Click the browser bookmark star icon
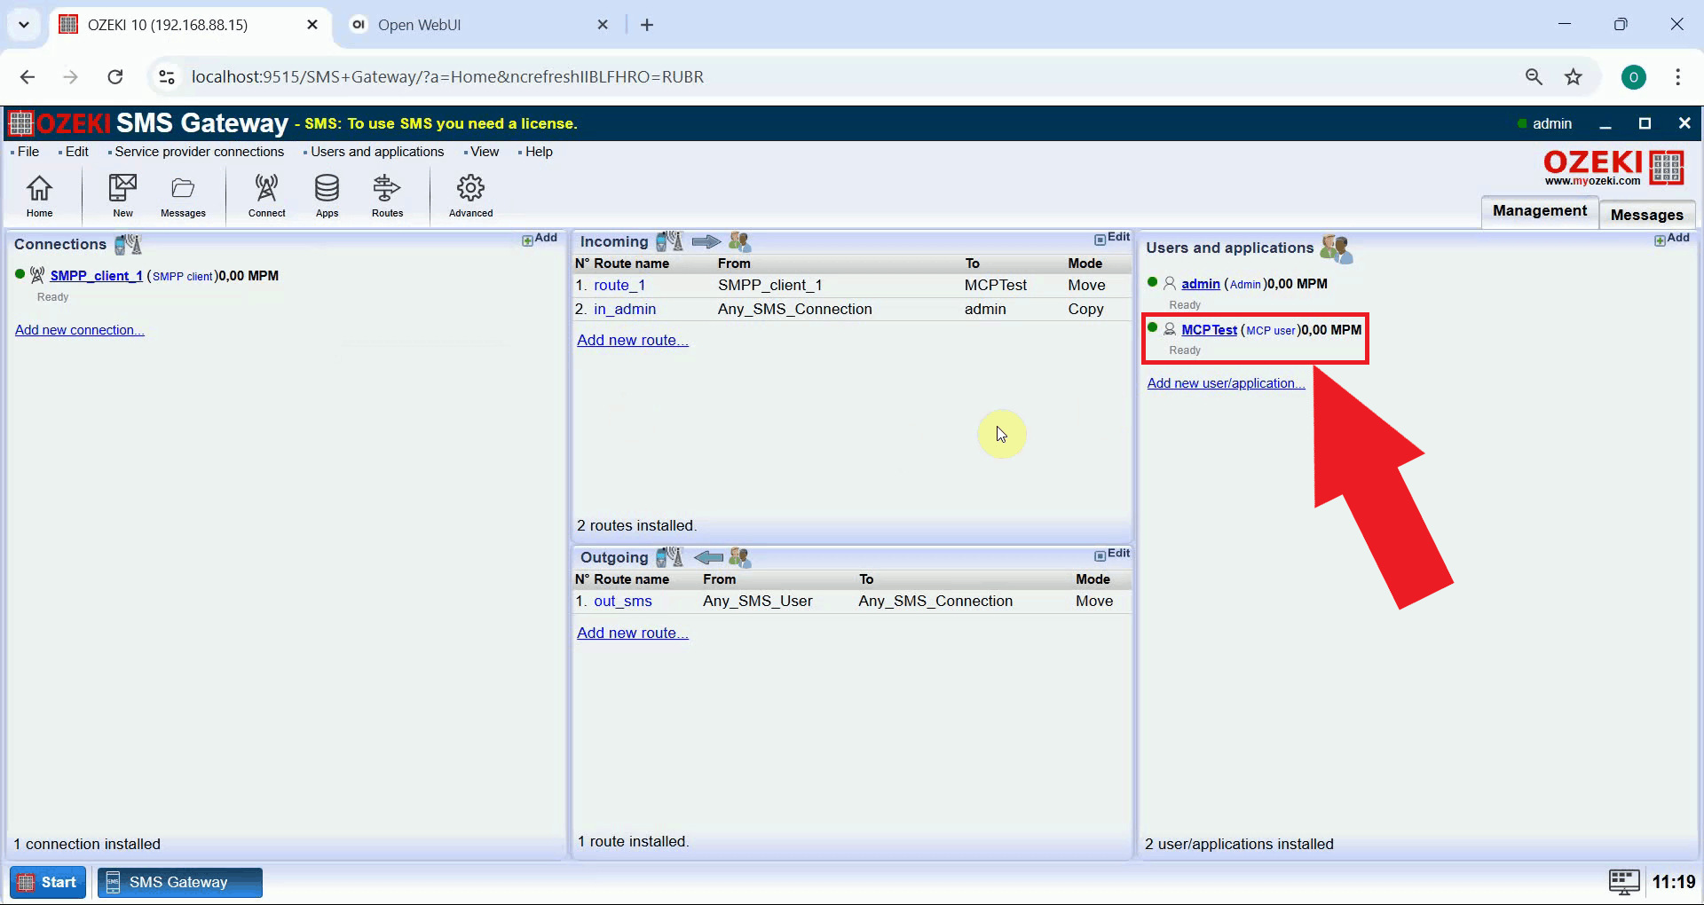 (x=1574, y=76)
